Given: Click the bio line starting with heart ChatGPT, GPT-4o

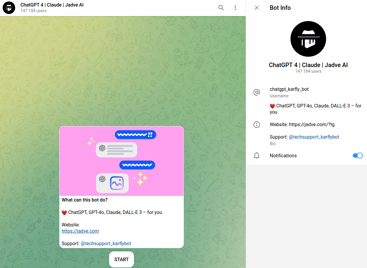Looking at the screenshot, I should coord(315,109).
